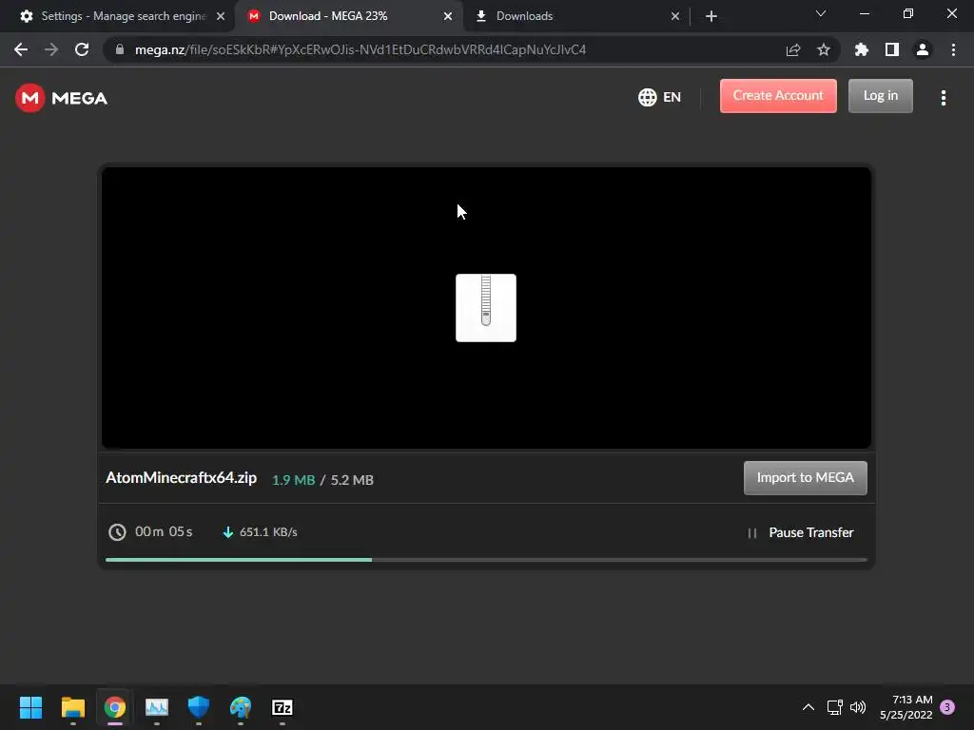Open notifications badge showing 3

(947, 707)
